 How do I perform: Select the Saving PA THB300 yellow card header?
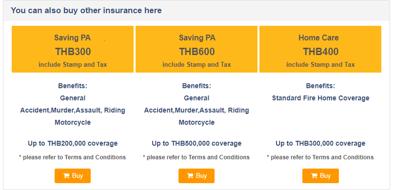[73, 49]
